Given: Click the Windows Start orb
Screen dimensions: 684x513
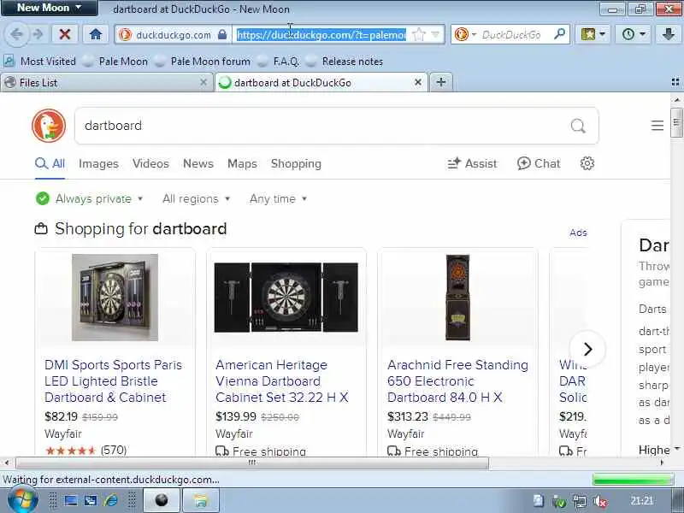Looking at the screenshot, I should tap(23, 500).
